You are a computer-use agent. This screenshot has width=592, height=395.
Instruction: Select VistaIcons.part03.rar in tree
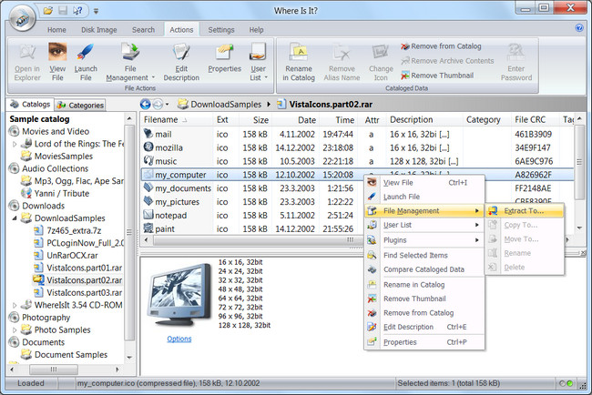point(84,293)
